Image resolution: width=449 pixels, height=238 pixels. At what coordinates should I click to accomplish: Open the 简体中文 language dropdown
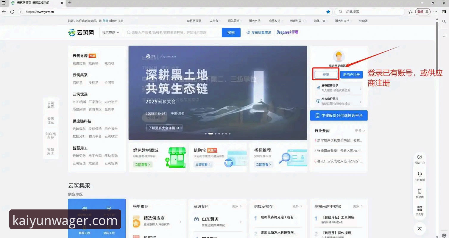point(321,21)
